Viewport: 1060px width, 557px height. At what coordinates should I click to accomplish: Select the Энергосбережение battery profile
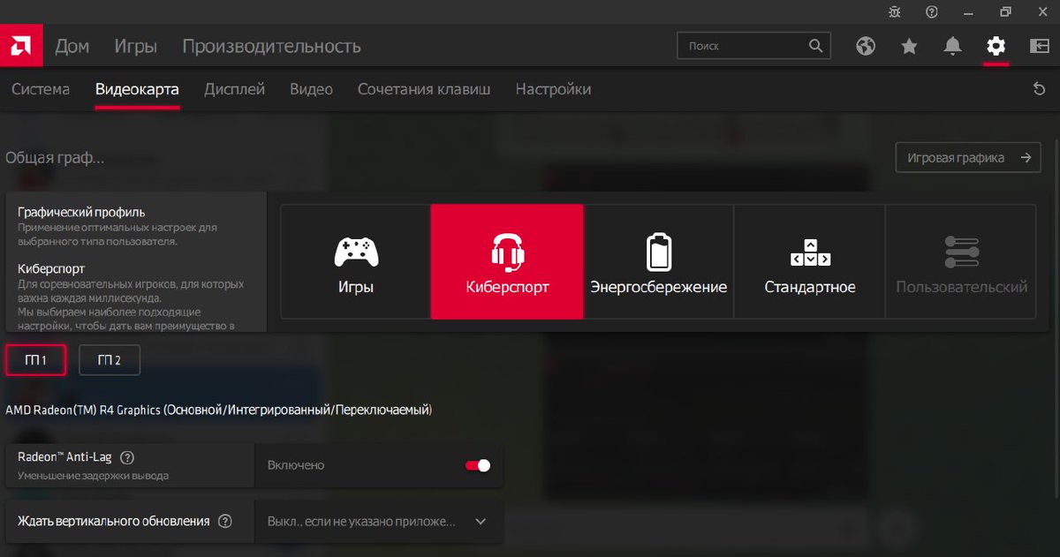pyautogui.click(x=658, y=261)
